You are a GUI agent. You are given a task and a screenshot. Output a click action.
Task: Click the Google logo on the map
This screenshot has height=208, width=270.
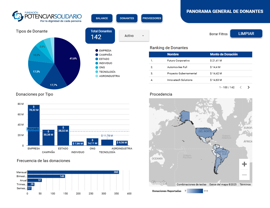(160, 182)
